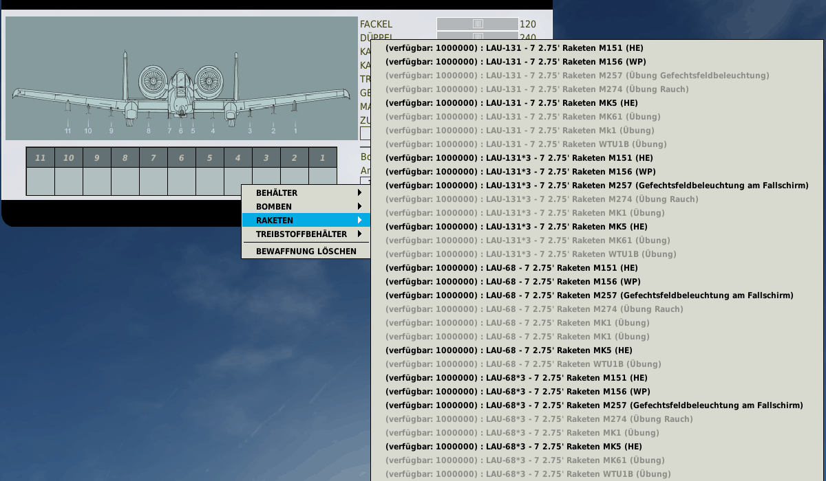The height and width of the screenshot is (481, 826).
Task: Select the pylon 8 loadout cell
Action: 125,181
